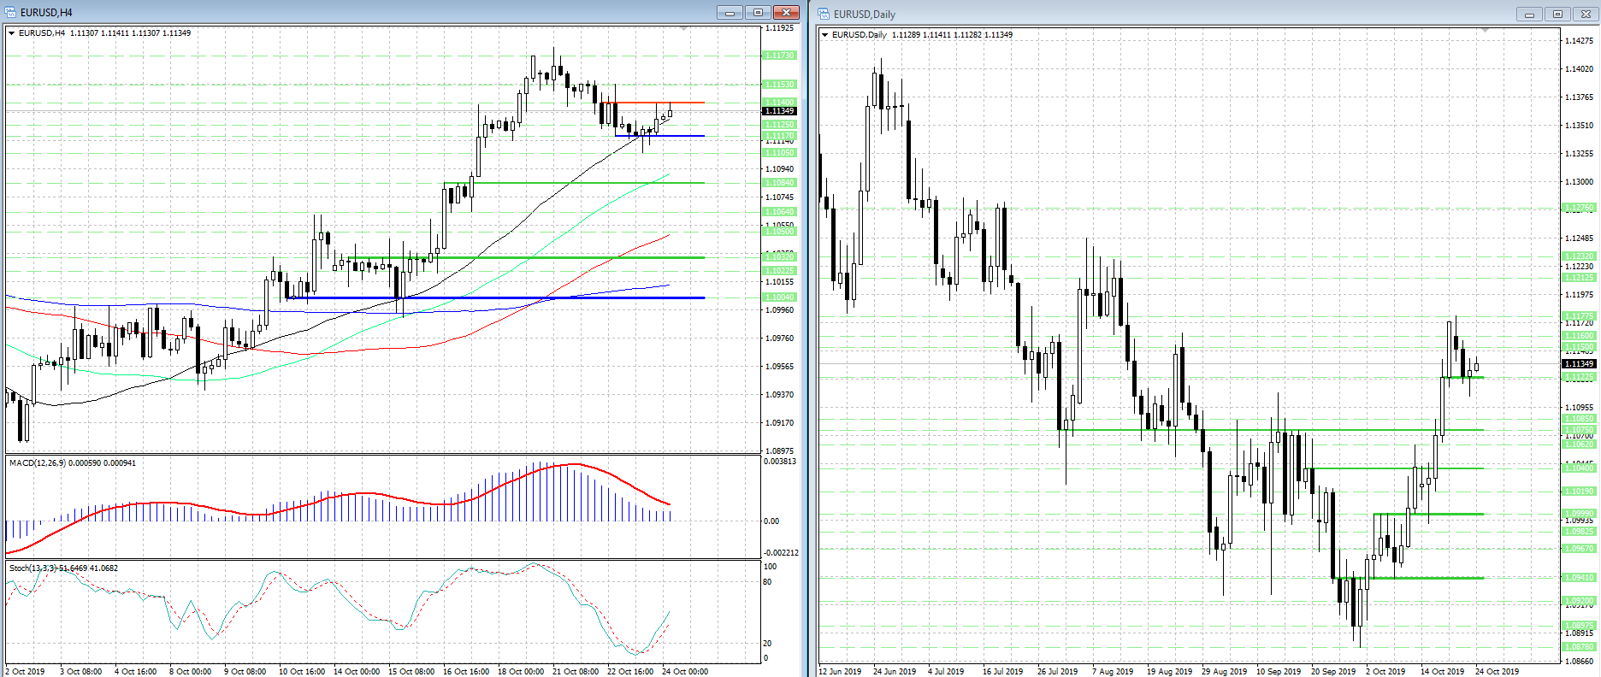Click the EURUSD,H4 window title bar icon
Screen dimensions: 1601x677
11,12
